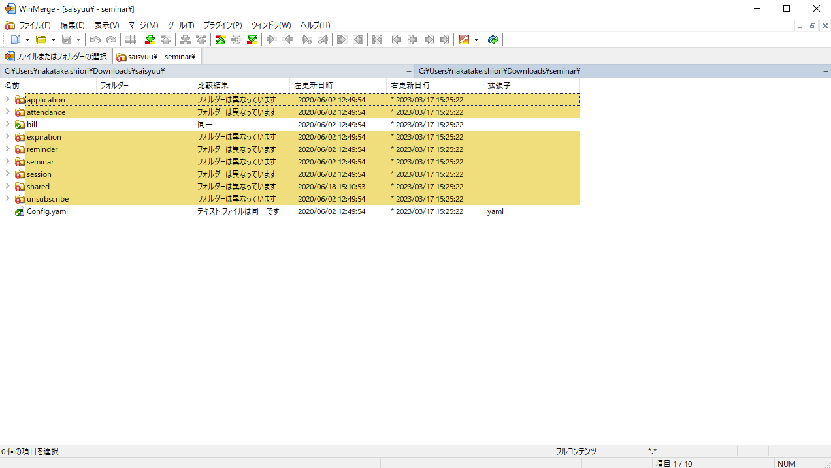
Task: Click the Open folder toolbar icon
Action: [x=41, y=40]
